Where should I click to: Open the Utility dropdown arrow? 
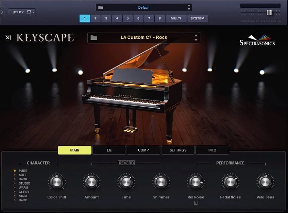(x=34, y=12)
